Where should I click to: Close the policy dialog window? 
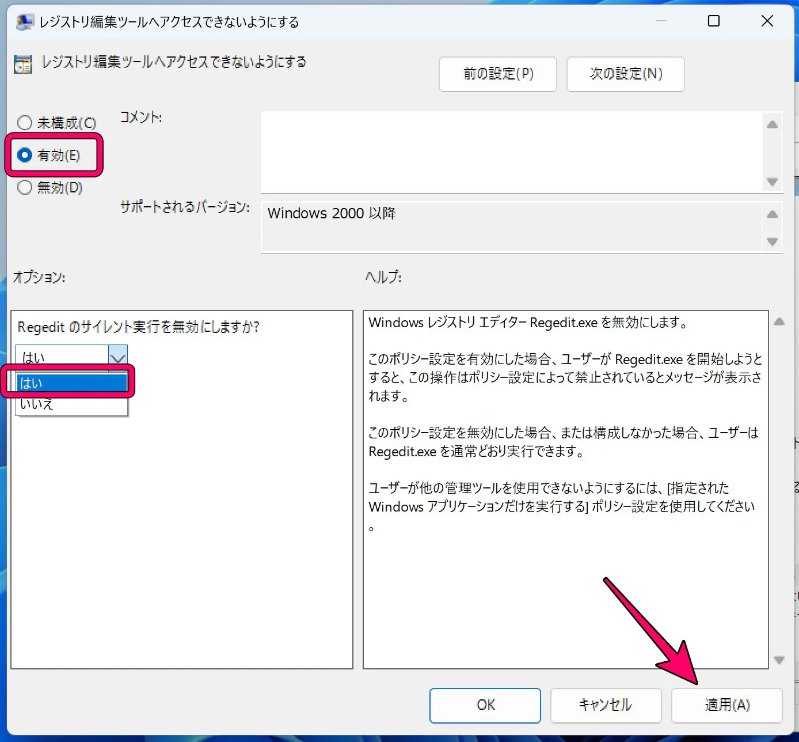[x=767, y=21]
